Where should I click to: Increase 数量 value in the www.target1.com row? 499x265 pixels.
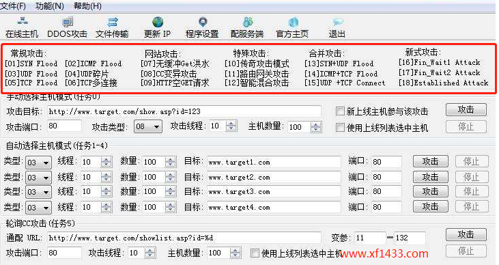point(170,159)
